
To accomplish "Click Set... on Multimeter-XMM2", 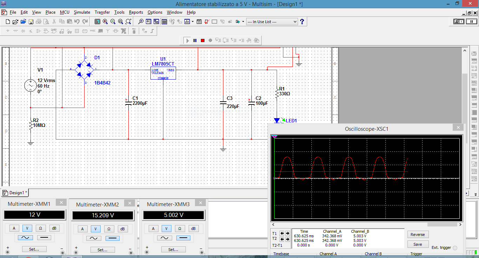I will tap(102, 250).
